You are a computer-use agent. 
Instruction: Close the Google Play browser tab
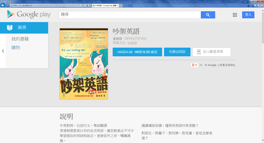click(117, 6)
